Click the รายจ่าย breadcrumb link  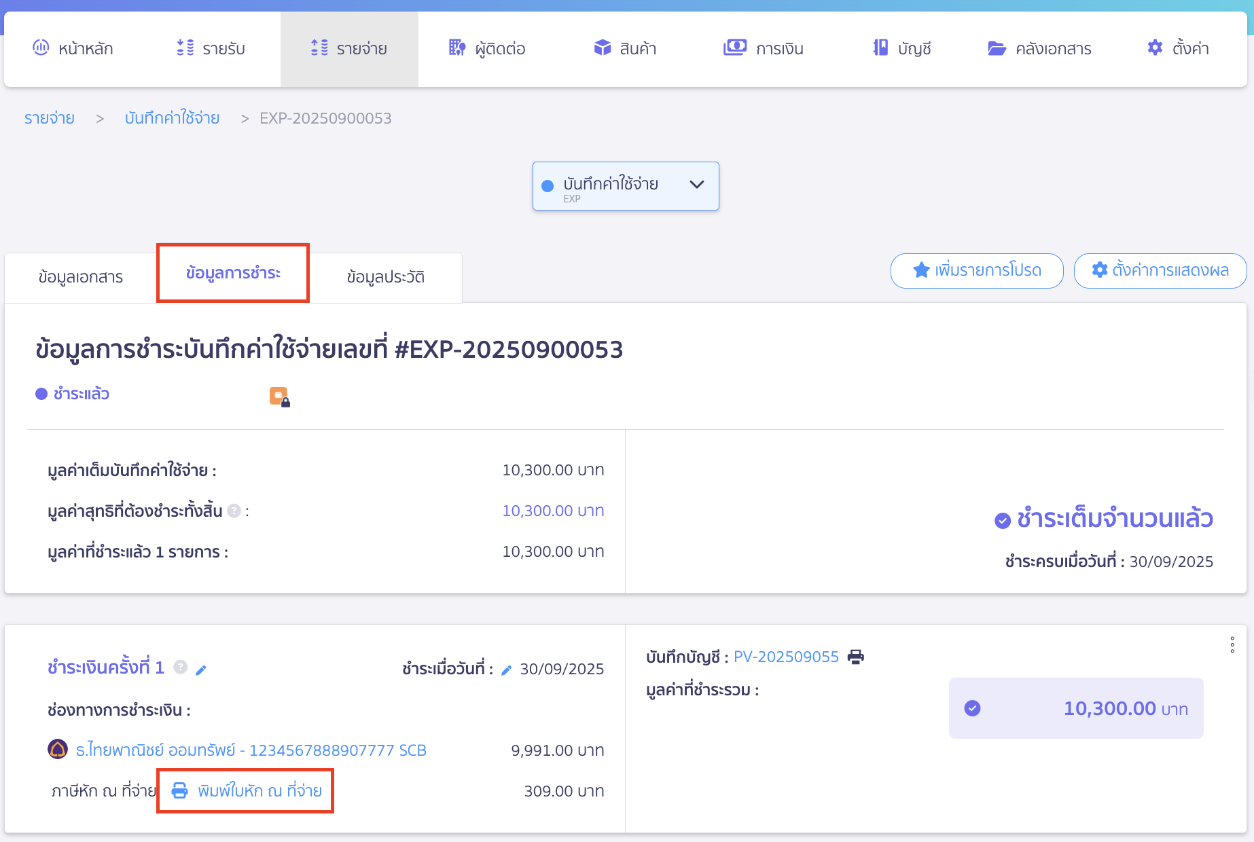[x=48, y=117]
